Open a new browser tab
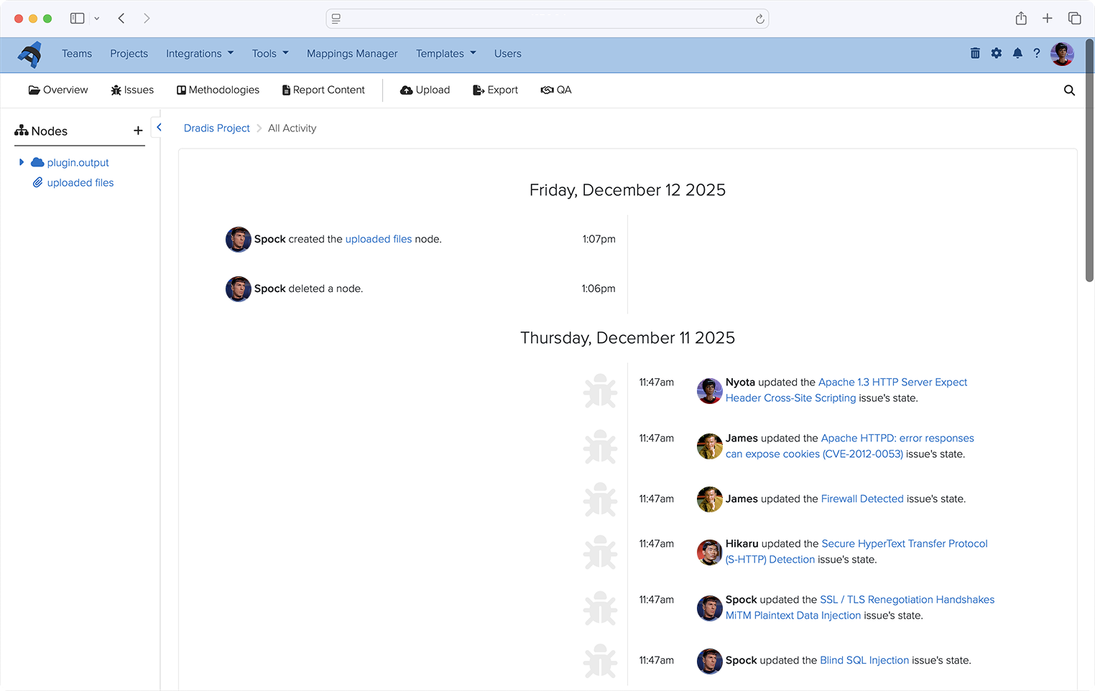Viewport: 1095px width, 691px height. pyautogui.click(x=1048, y=18)
